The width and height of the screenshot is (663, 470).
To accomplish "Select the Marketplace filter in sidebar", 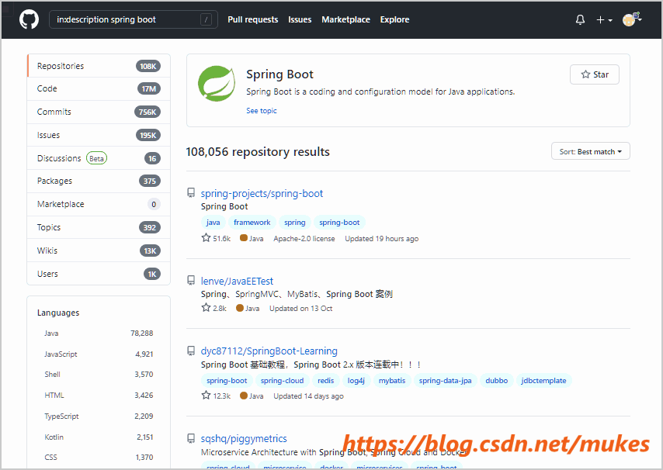I will pyautogui.click(x=99, y=205).
